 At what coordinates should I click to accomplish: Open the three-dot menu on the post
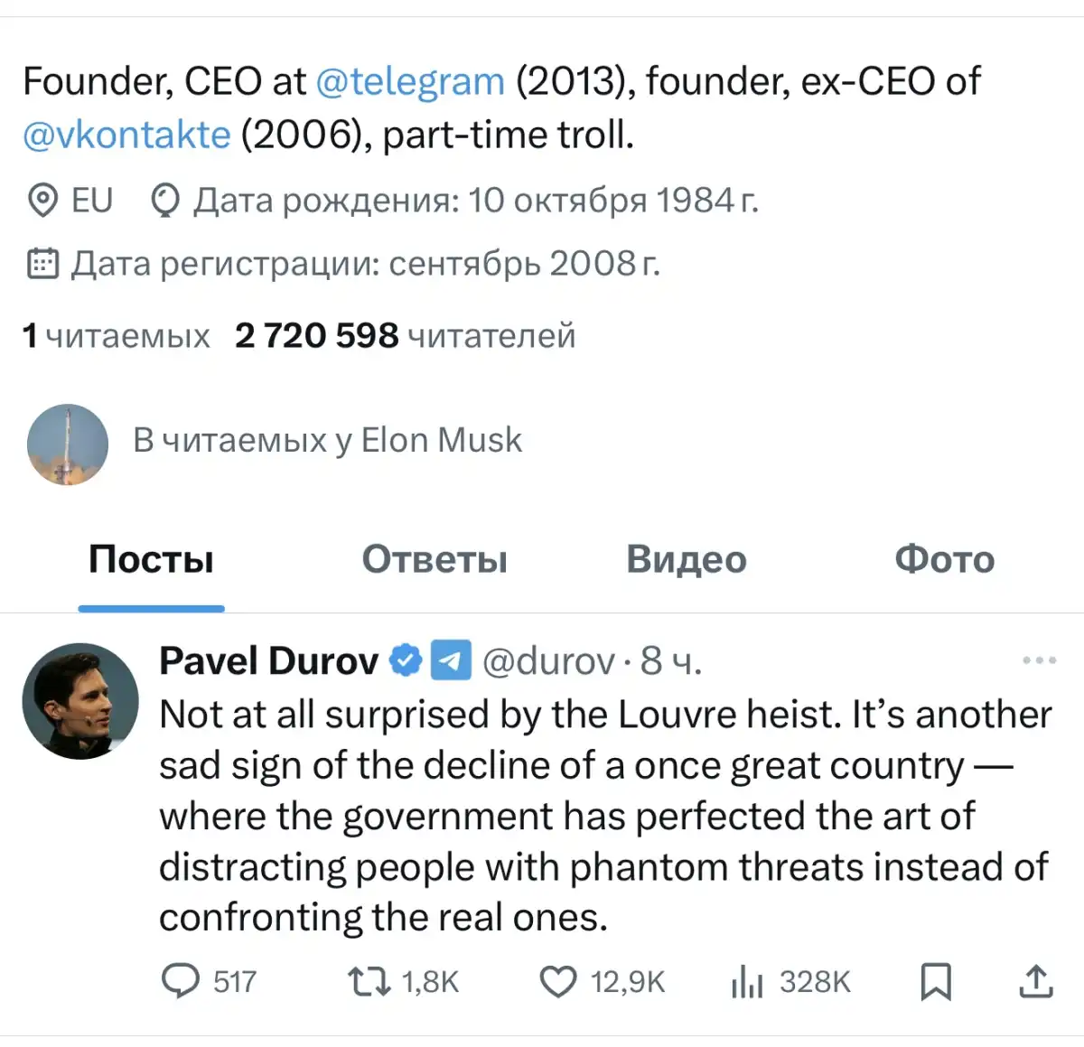point(1039,660)
